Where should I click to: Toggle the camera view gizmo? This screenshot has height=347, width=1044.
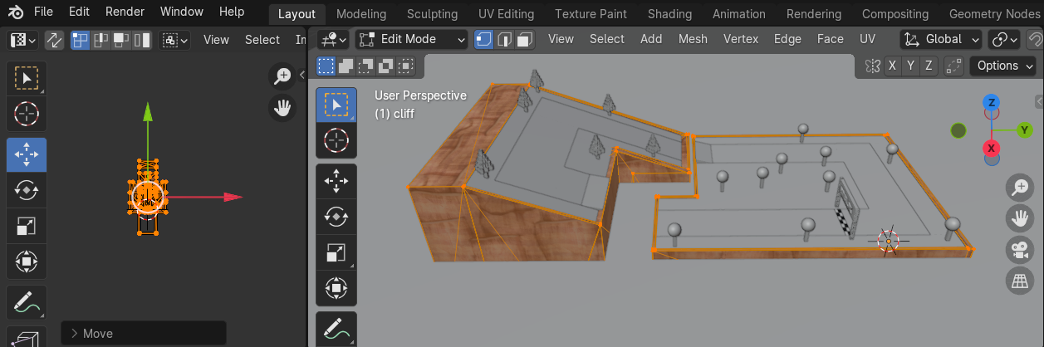(1019, 249)
